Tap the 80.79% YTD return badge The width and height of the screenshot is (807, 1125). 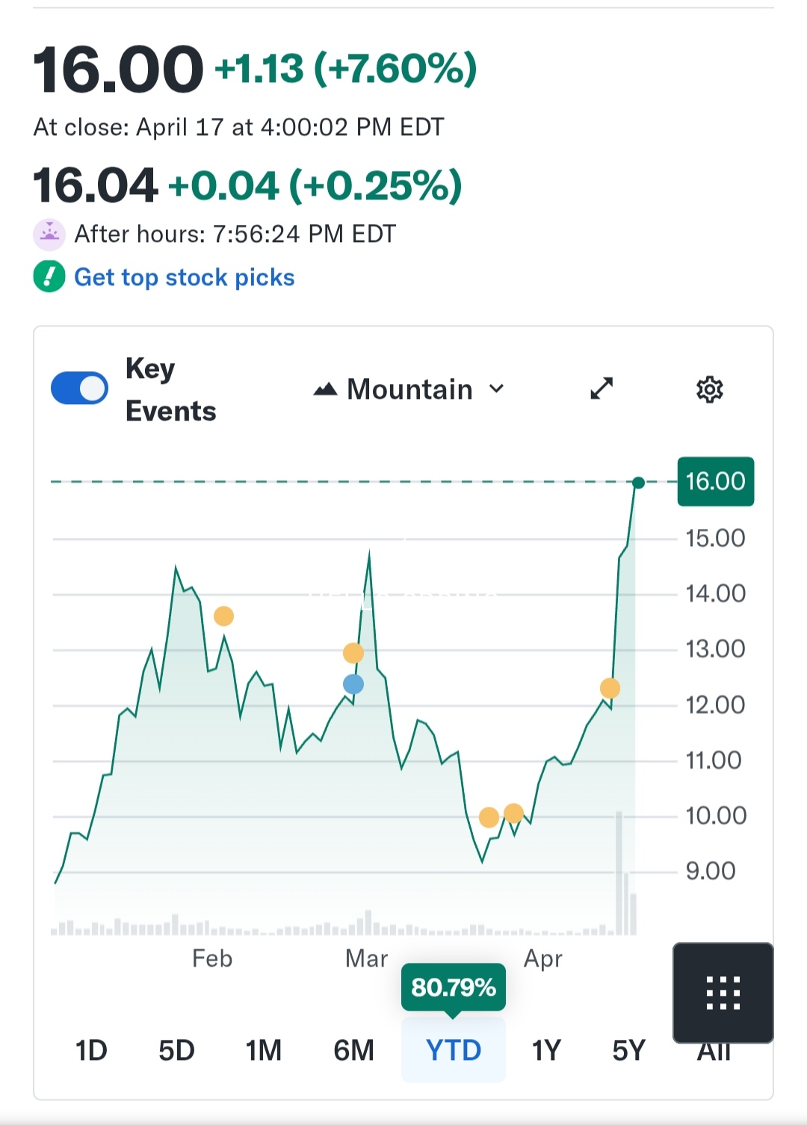point(454,988)
